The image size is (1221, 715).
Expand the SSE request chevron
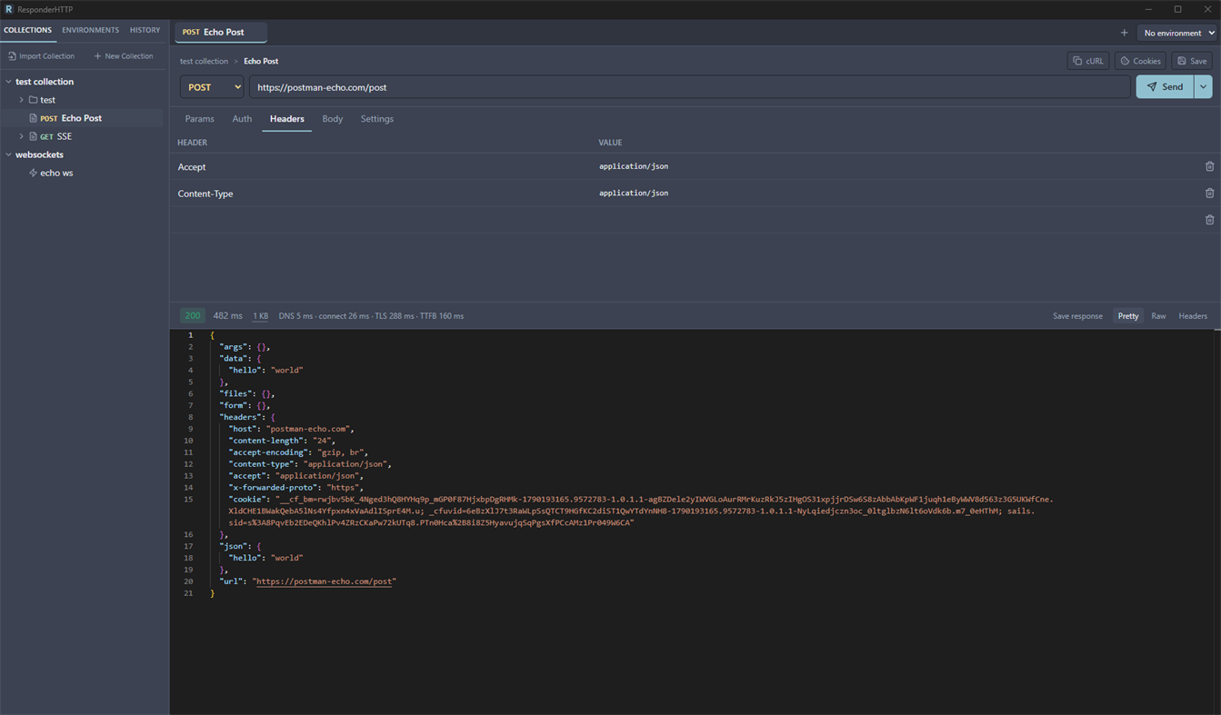click(x=22, y=136)
